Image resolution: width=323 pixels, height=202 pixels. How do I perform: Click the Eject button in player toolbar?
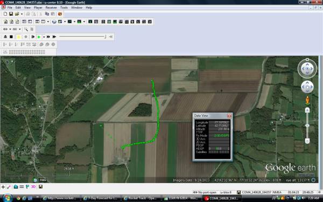click(5, 37)
